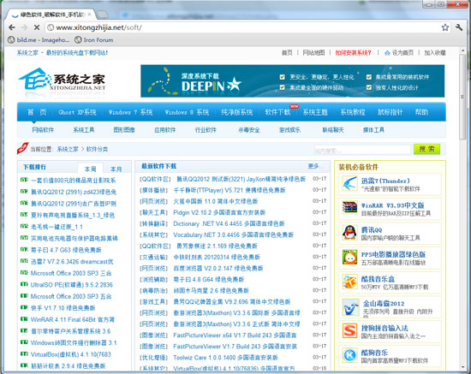Click the 酷我音乐盒 icon
The height and width of the screenshot is (374, 471).
349,282
